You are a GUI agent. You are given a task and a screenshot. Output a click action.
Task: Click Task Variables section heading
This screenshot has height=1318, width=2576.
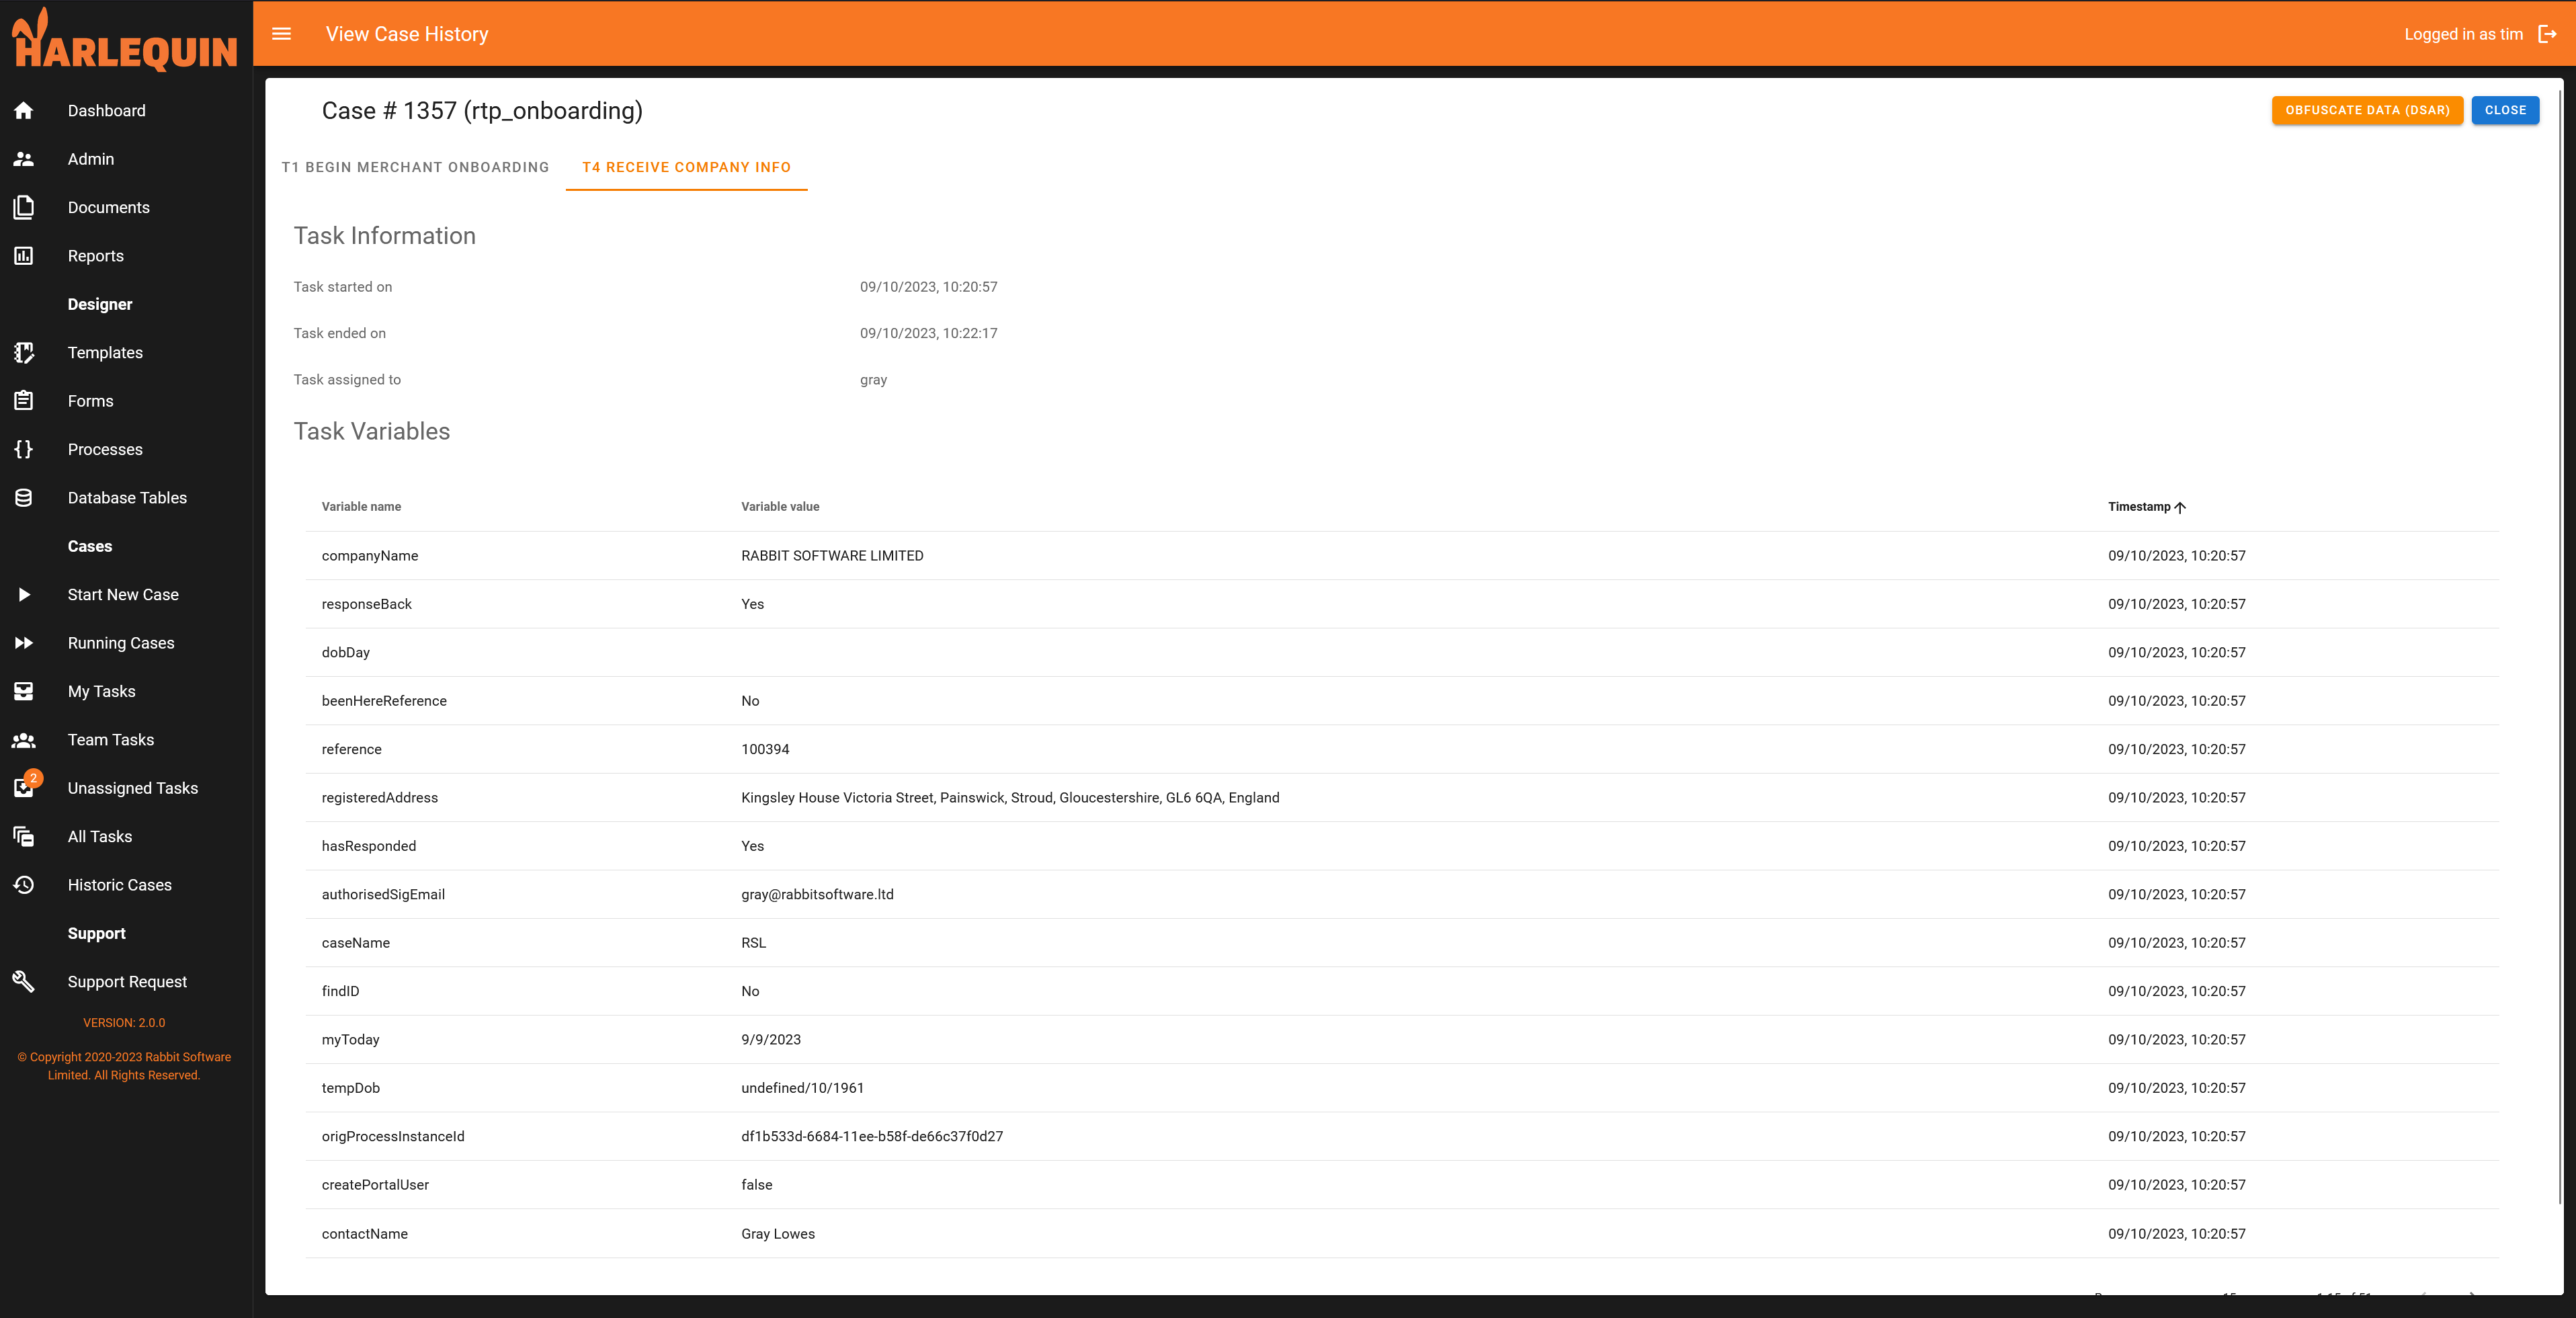[x=372, y=431]
